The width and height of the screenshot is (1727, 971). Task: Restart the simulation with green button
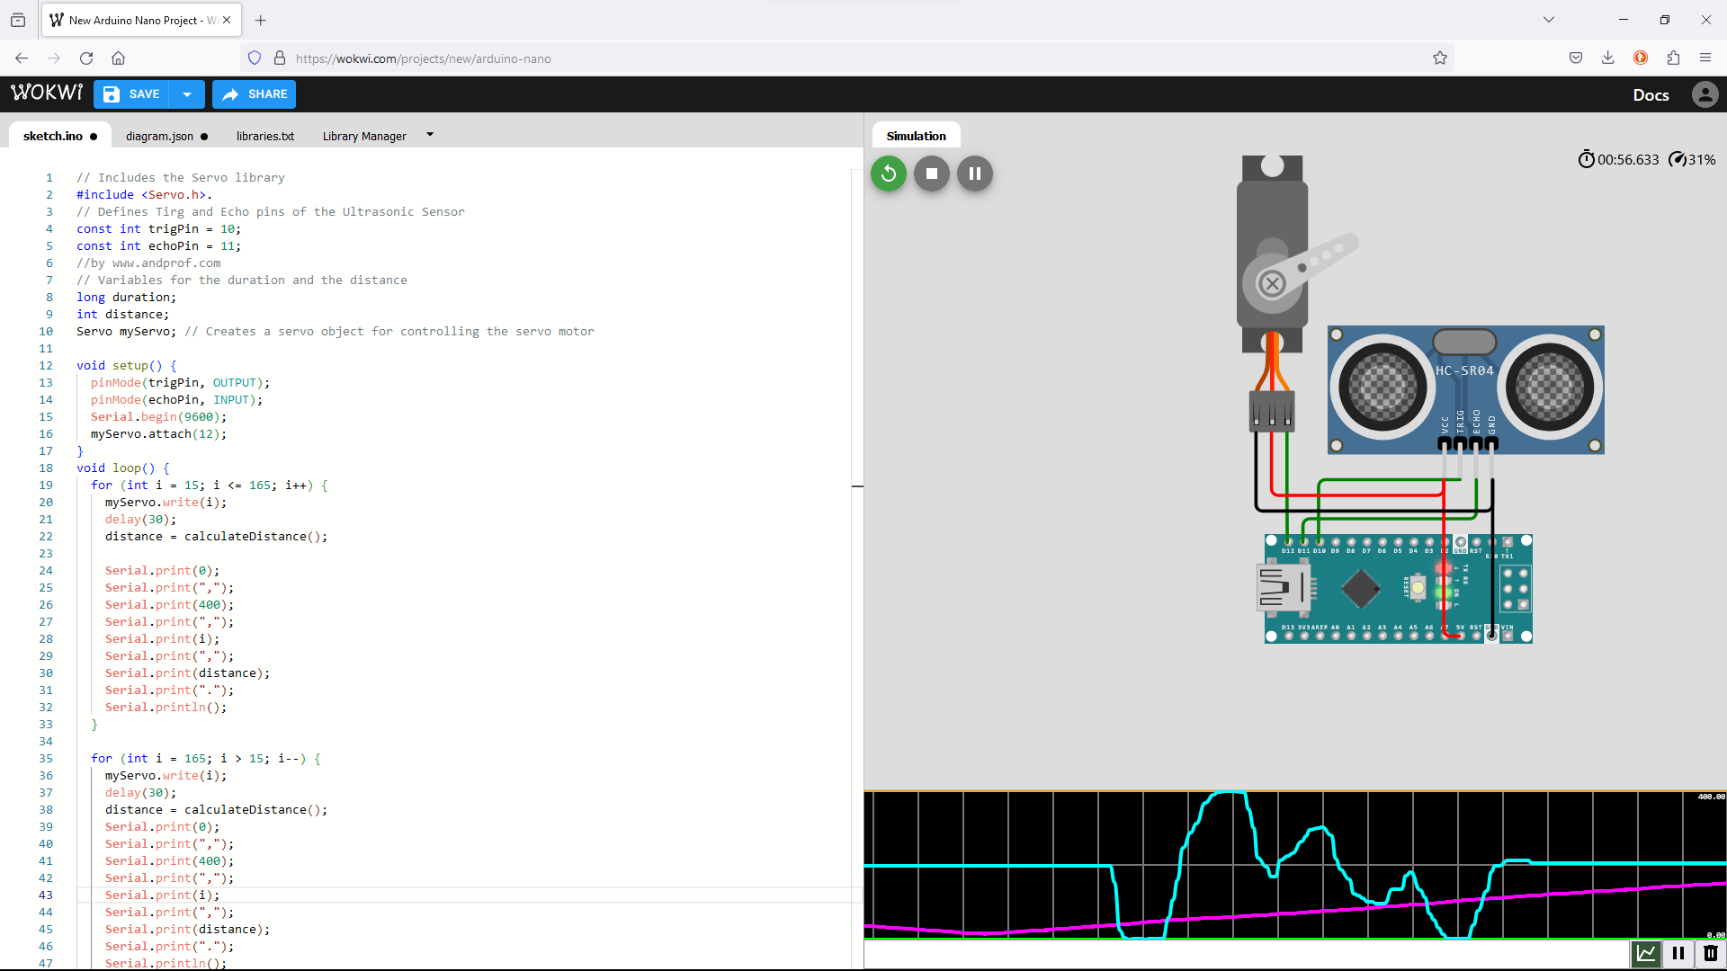pos(889,174)
